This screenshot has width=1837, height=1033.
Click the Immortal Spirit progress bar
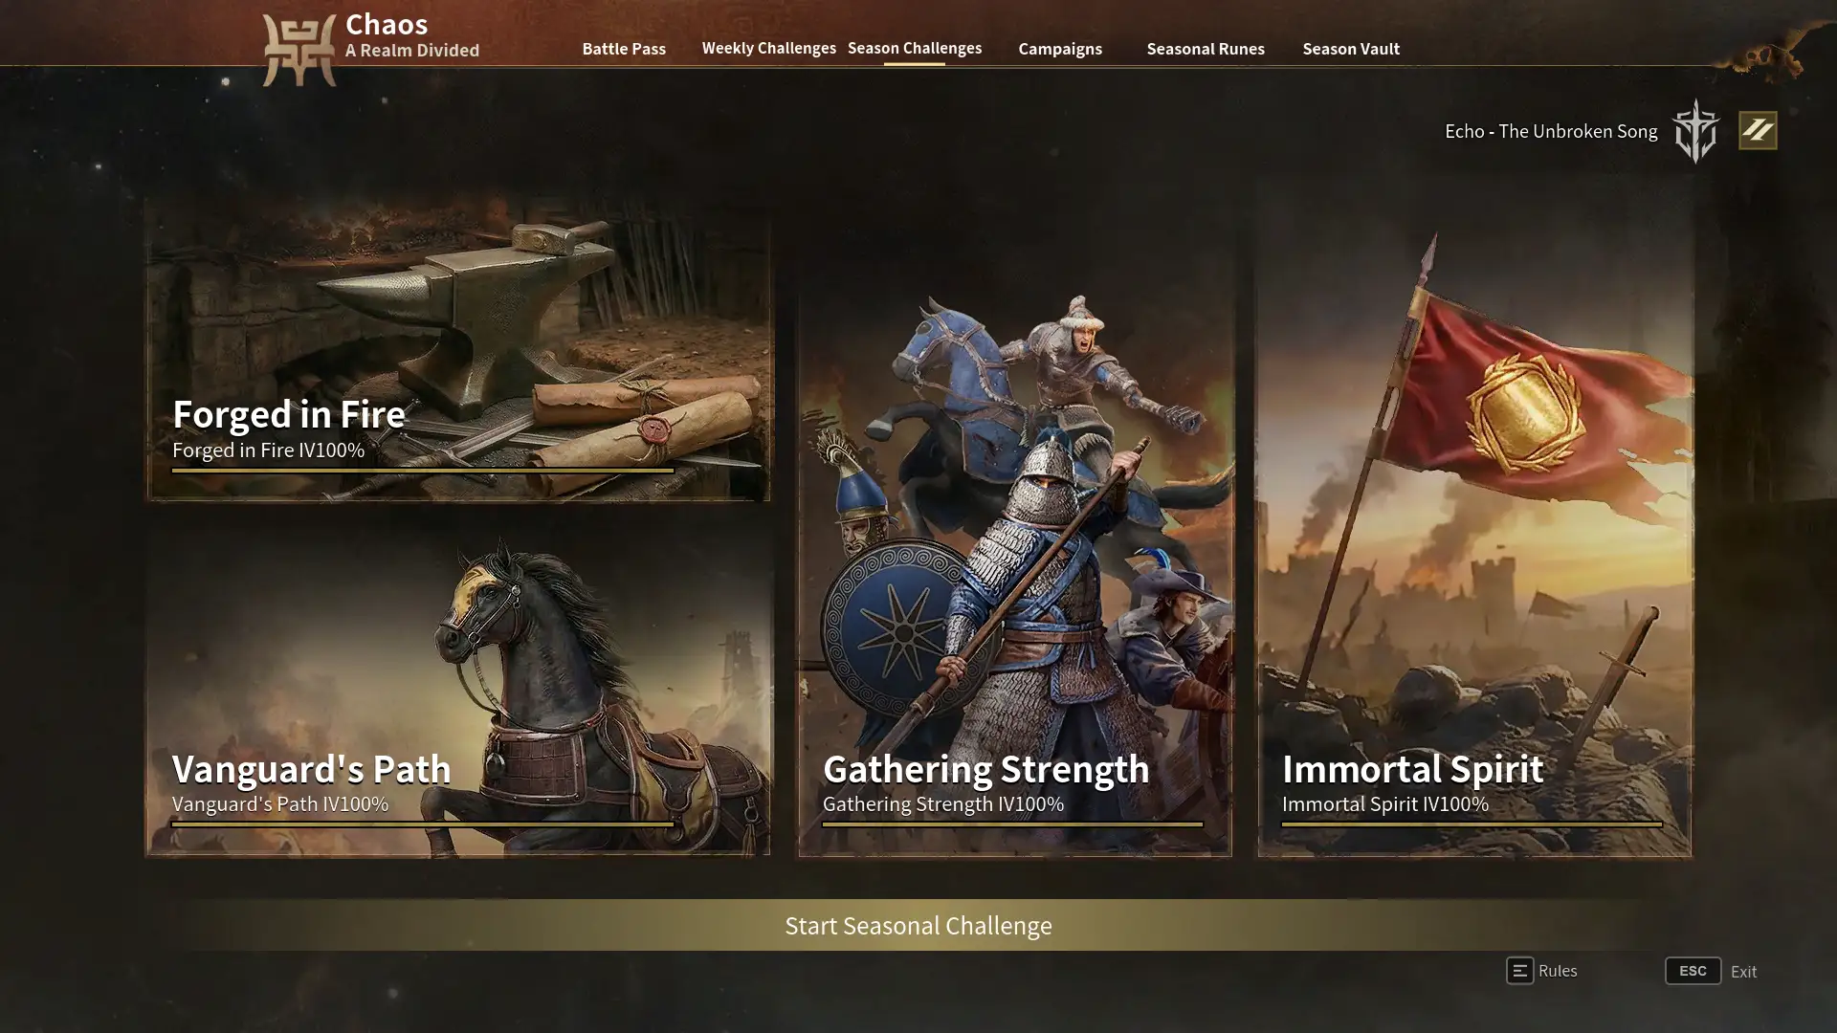(1472, 824)
